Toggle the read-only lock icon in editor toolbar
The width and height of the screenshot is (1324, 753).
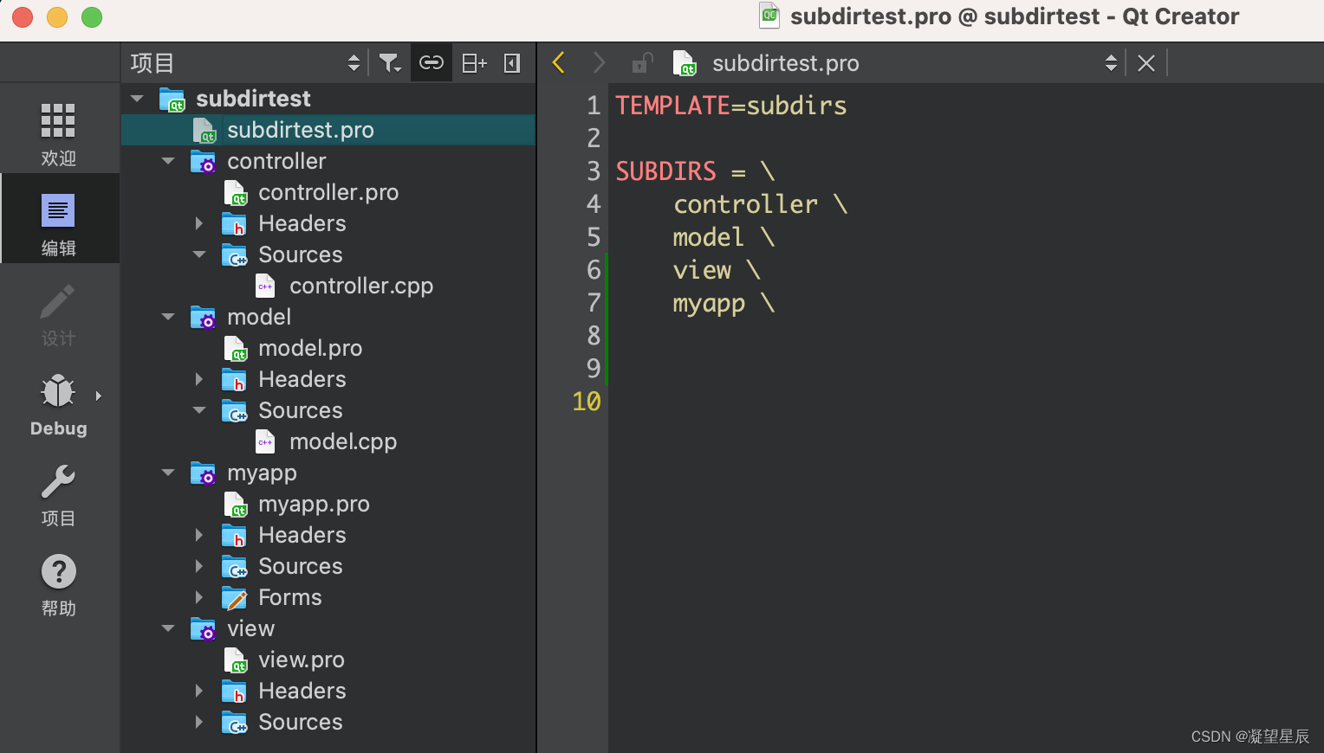641,62
